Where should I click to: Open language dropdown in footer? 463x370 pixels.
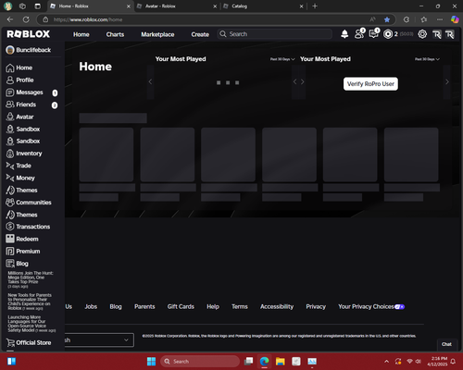click(99, 340)
